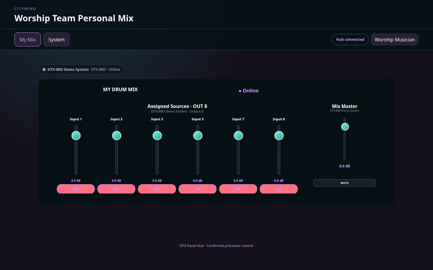This screenshot has height=270, width=433.
Task: Click the Input 5 fader knob
Action: click(x=198, y=136)
